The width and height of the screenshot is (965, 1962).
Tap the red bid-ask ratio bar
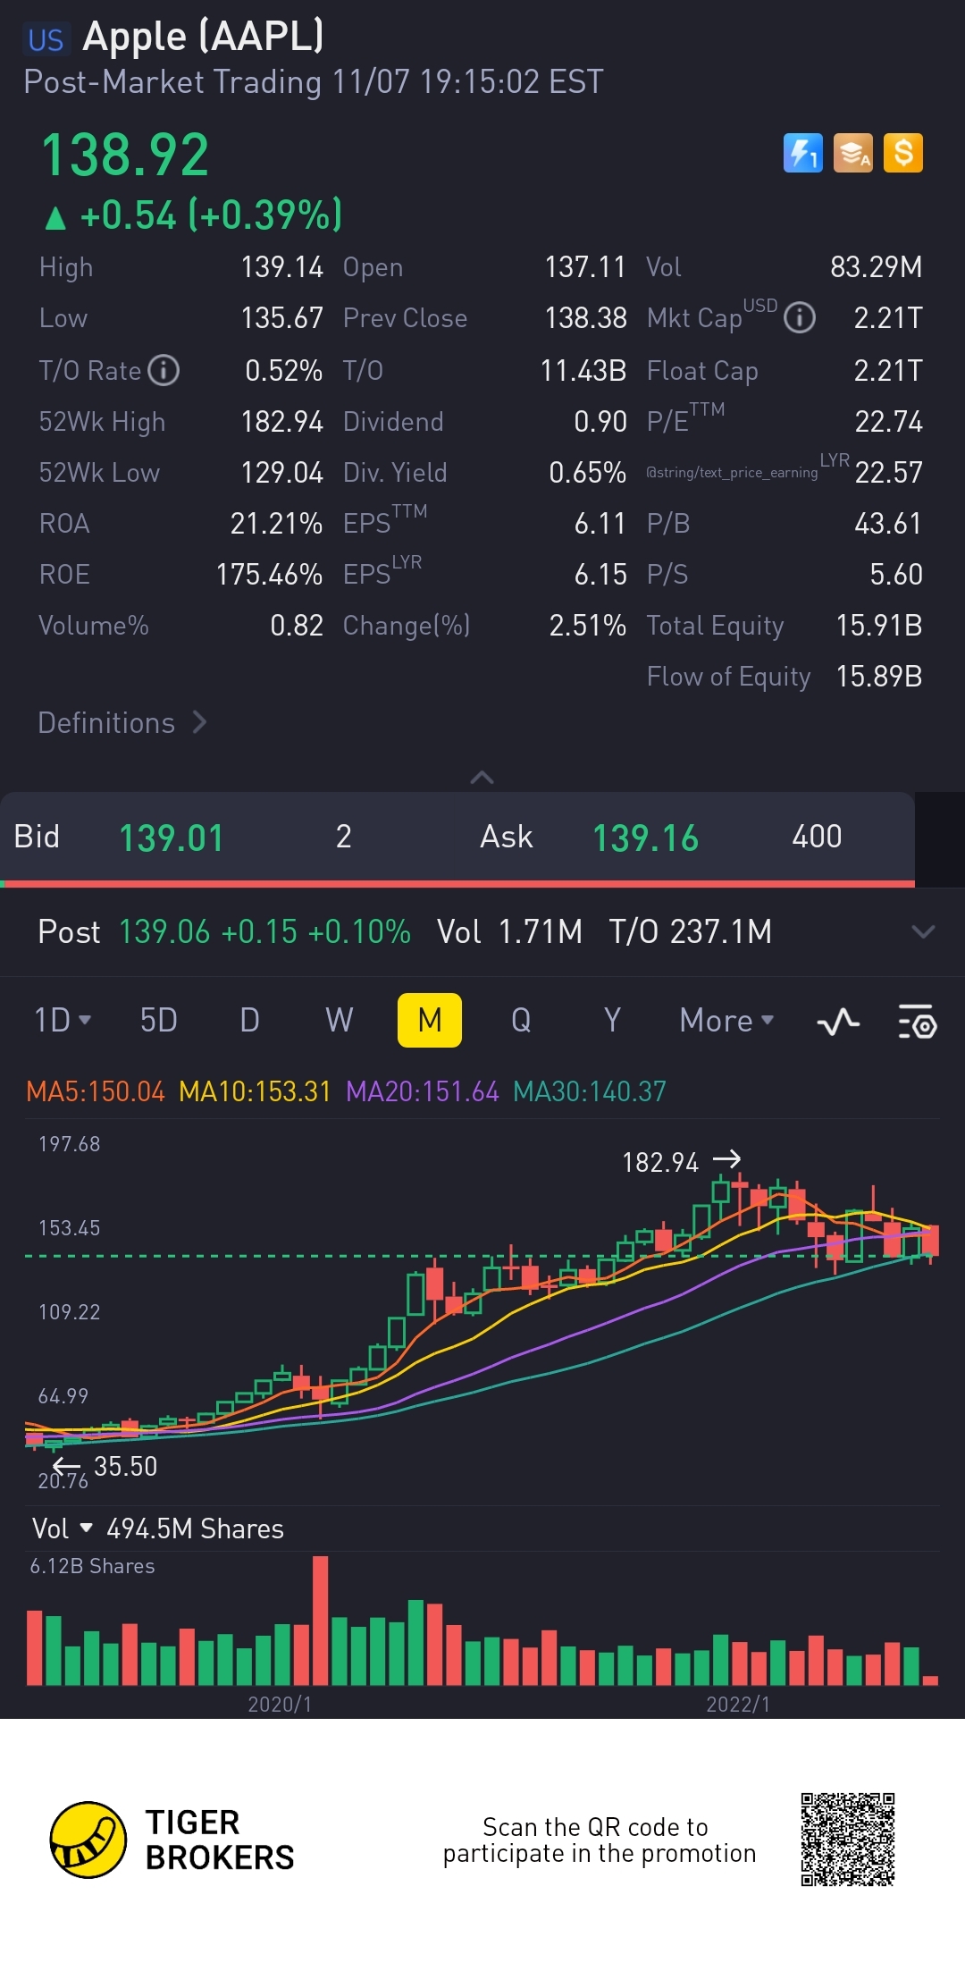[459, 883]
